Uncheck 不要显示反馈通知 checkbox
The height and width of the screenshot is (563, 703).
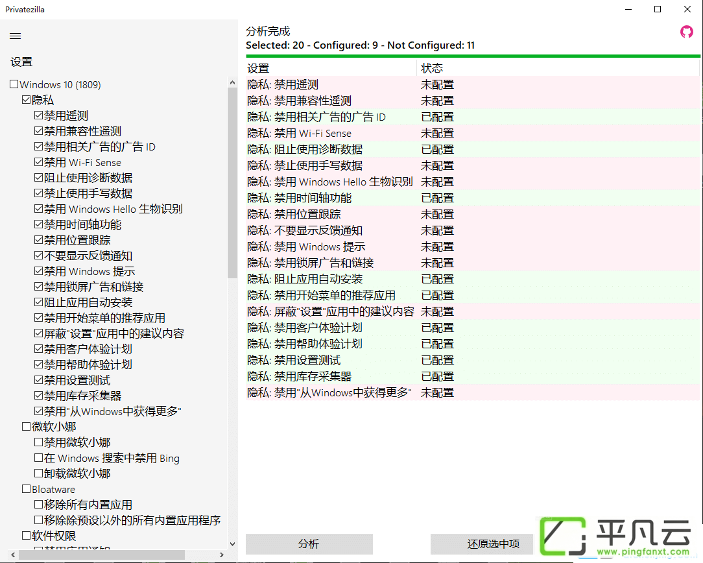[x=38, y=256]
